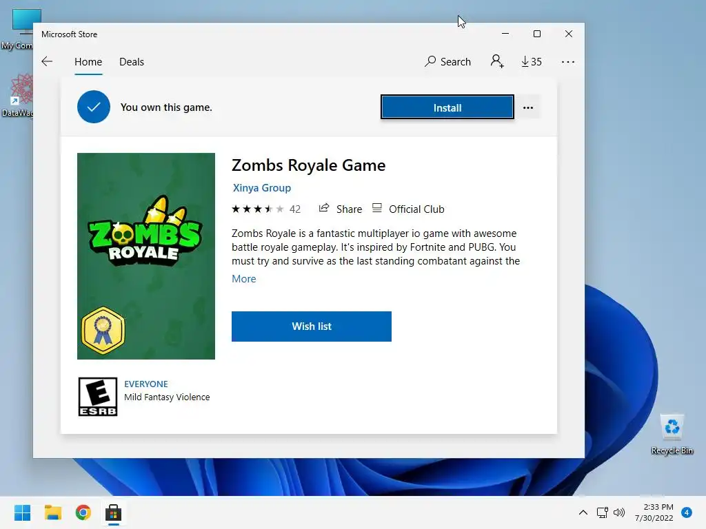Open the Store's top-right See more menu
This screenshot has height=529, width=706.
click(x=568, y=62)
